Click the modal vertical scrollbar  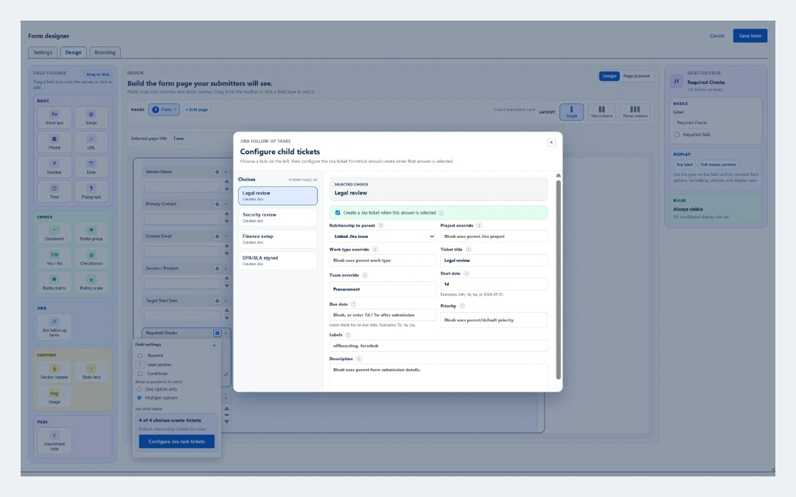(559, 280)
